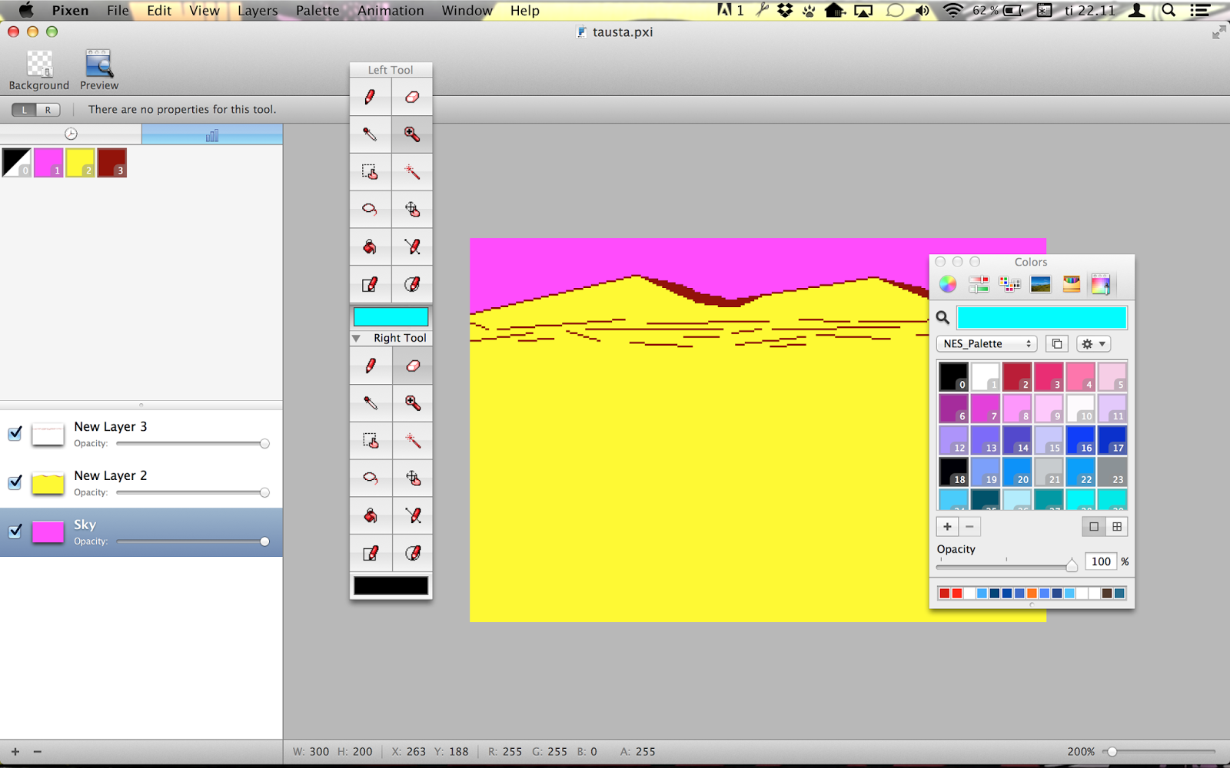Choose the Magic Wand tool
This screenshot has width=1230, height=768.
tap(413, 172)
